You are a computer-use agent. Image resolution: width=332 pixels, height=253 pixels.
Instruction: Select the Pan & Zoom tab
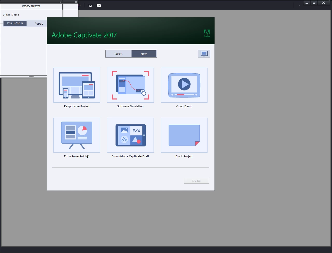(15, 23)
